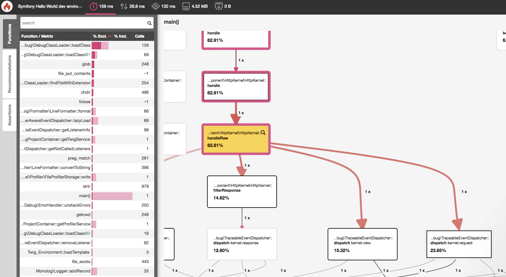Click the dispatch kernel.request 23.65% node

point(459,244)
